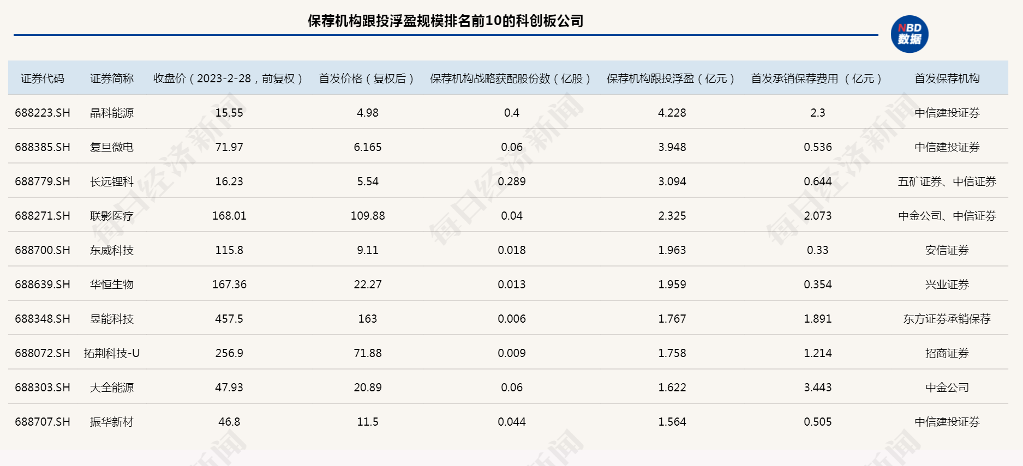Click company name 拓荆科技-U
Viewport: 1023px width, 466px height.
[112, 353]
